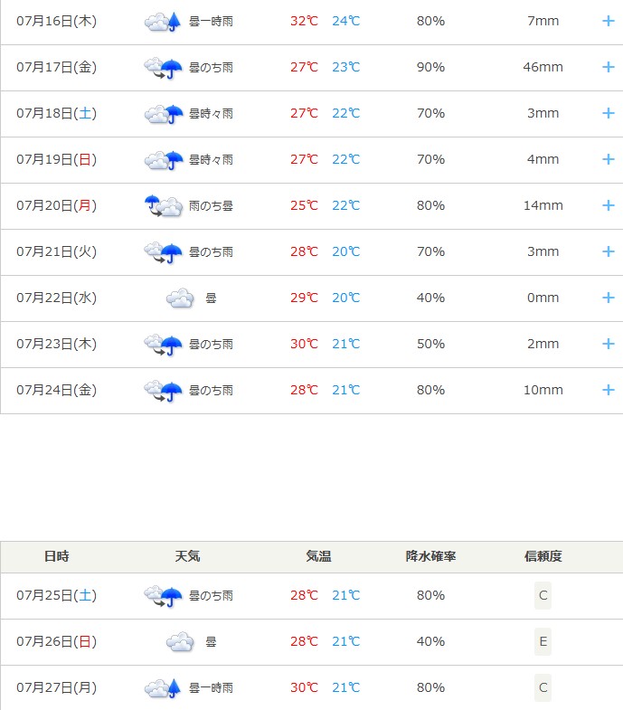Select the date 07月22日(水)
This screenshot has width=623, height=710.
click(57, 298)
